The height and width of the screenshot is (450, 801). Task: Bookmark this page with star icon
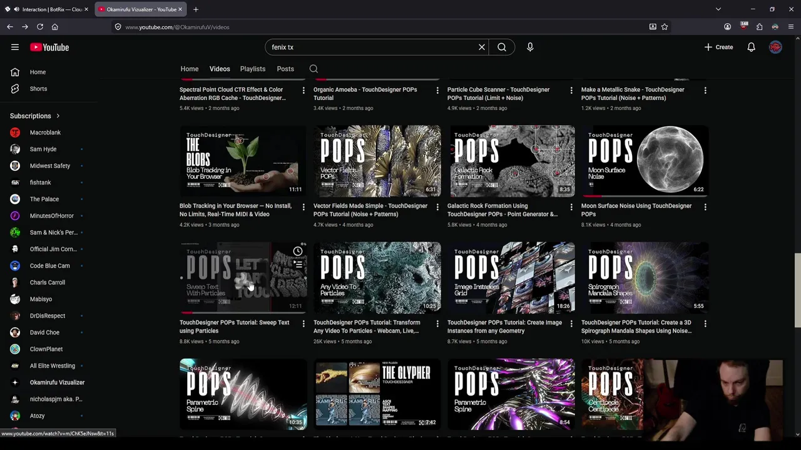[x=665, y=27]
